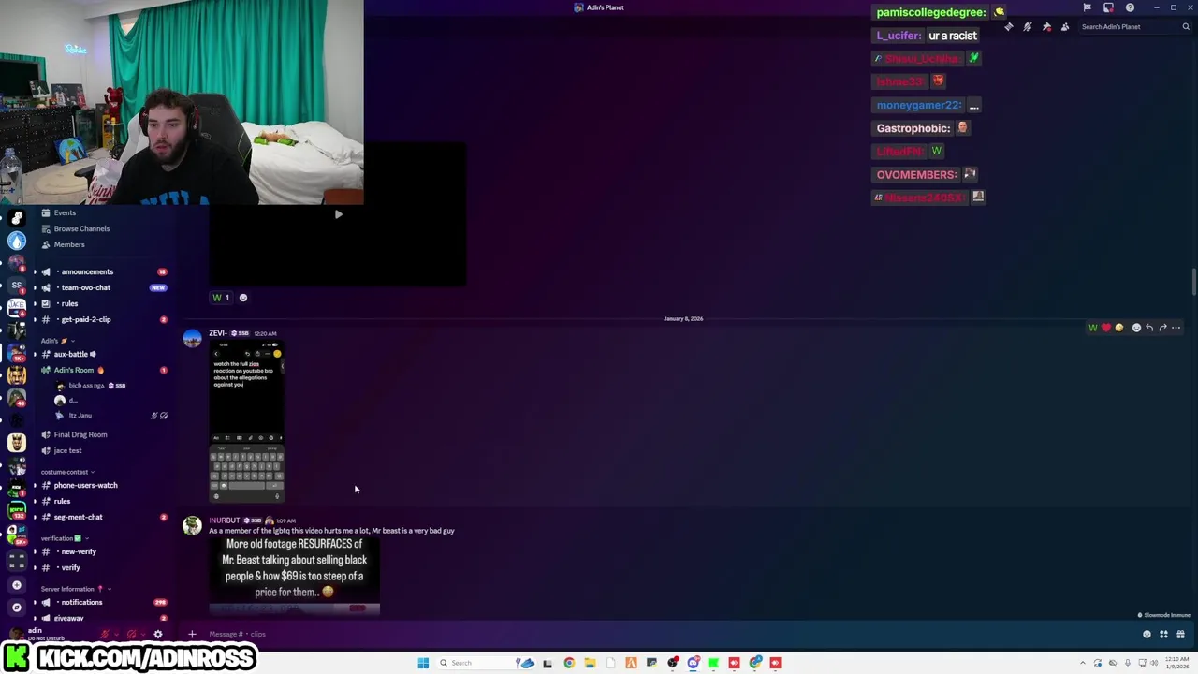This screenshot has height=674, width=1198.
Task: Join the Final Drag Room voice channel
Action: [80, 434]
